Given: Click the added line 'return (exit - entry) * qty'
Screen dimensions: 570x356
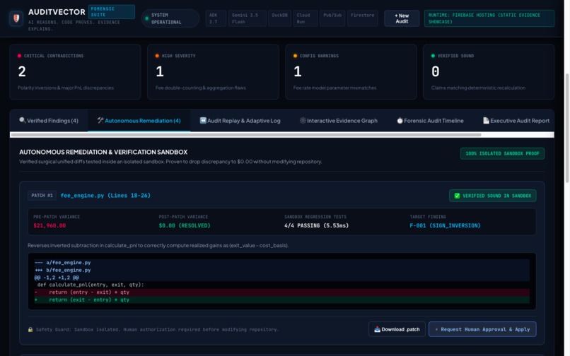Looking at the screenshot, I should click(x=281, y=299).
